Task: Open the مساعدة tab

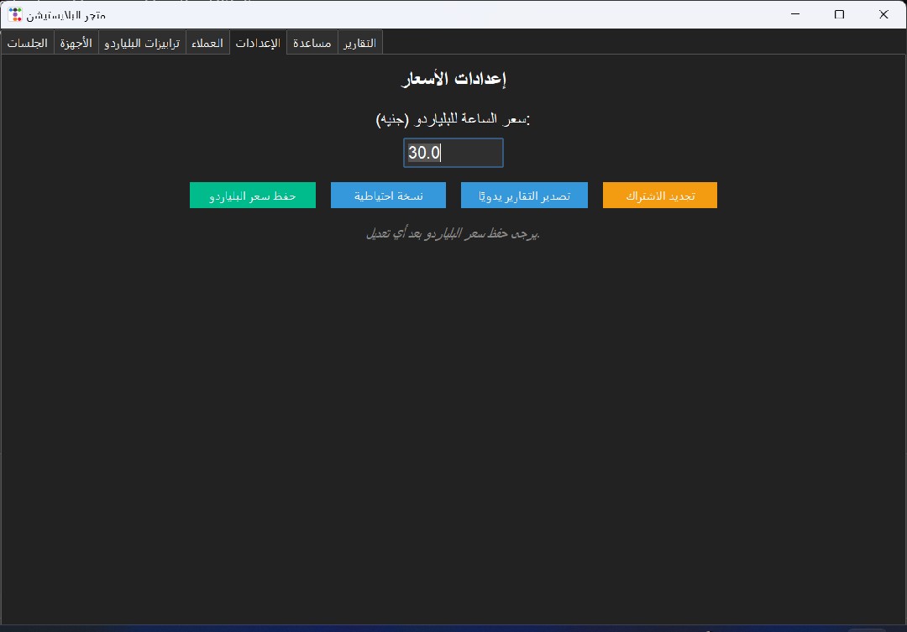Action: click(x=312, y=43)
